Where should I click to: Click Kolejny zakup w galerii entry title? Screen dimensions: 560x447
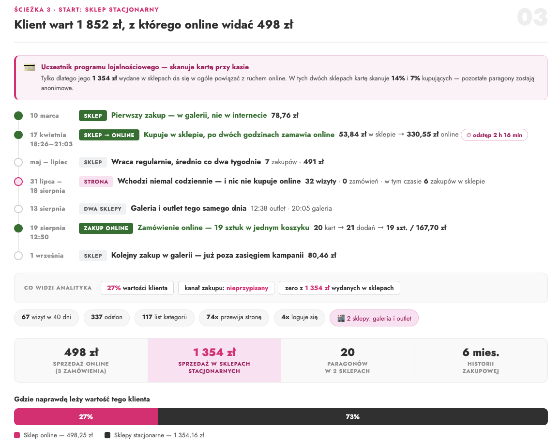point(207,255)
